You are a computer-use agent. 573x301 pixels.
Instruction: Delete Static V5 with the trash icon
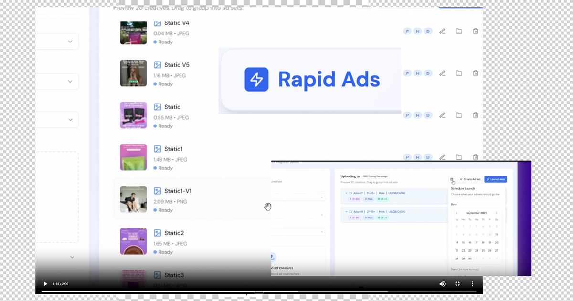[476, 73]
